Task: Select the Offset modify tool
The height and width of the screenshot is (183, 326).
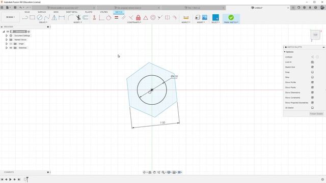Action: click(x=86, y=17)
